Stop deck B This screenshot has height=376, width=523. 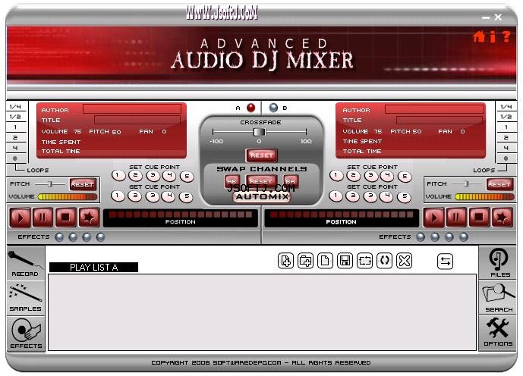pyautogui.click(x=479, y=218)
